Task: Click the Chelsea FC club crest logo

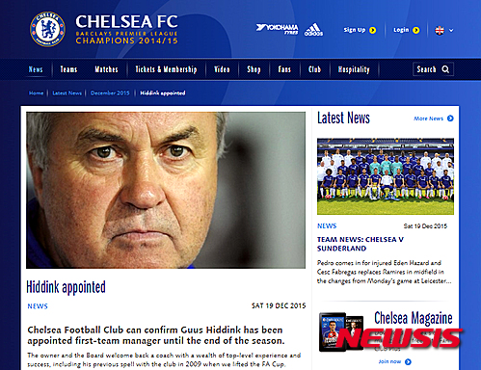Action: 47,29
